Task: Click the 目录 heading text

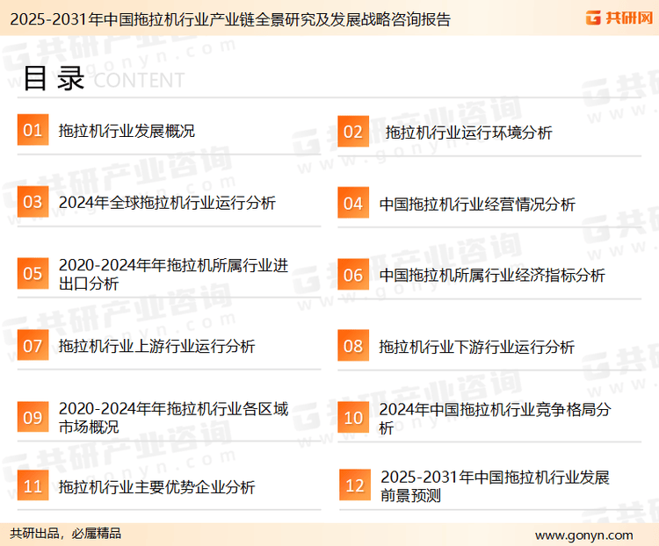Action: click(53, 78)
